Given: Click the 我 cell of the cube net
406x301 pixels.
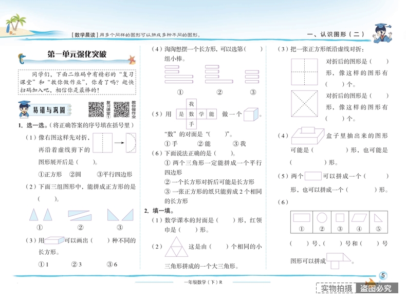Looking at the screenshot, I should [191, 104].
